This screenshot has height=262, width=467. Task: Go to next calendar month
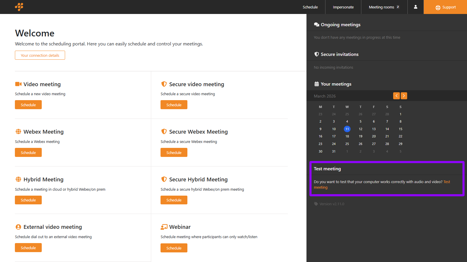point(404,96)
